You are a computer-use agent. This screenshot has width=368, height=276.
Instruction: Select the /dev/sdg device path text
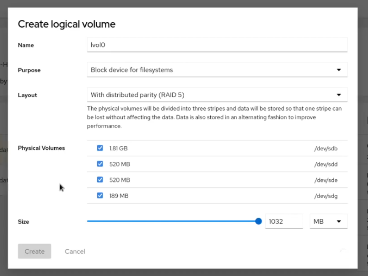coord(326,196)
